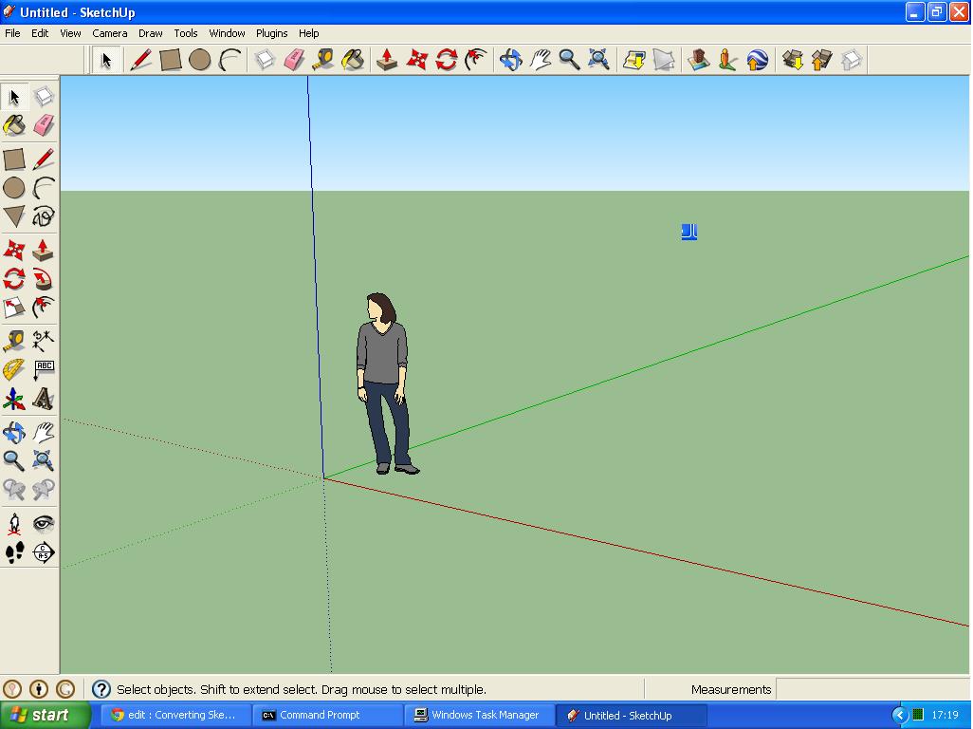Screen dimensions: 973x729
Task: Click inside the Measurements box
Action: tap(854, 689)
